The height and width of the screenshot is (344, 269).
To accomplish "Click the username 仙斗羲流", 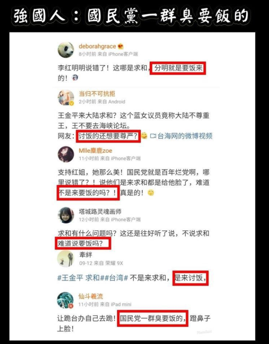I will tap(91, 296).
